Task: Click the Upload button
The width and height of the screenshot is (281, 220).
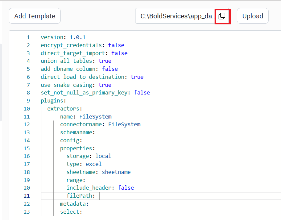Action: click(253, 16)
